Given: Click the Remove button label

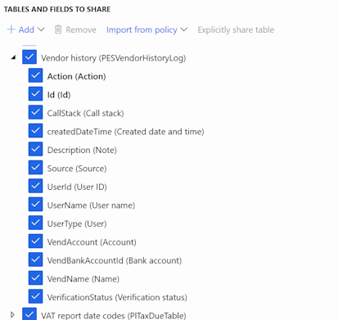Looking at the screenshot, I should tap(81, 29).
